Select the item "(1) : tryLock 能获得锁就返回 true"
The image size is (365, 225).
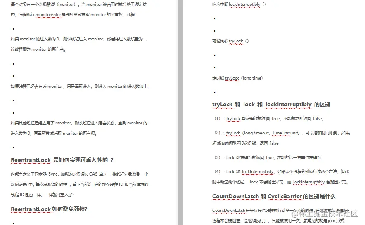point(269,119)
